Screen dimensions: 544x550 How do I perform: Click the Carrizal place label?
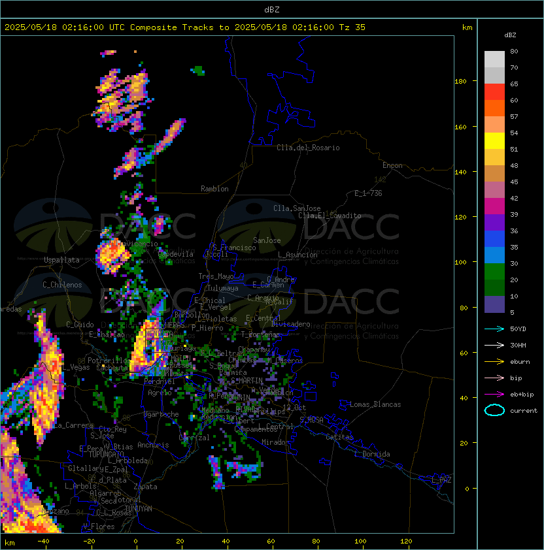[194, 438]
